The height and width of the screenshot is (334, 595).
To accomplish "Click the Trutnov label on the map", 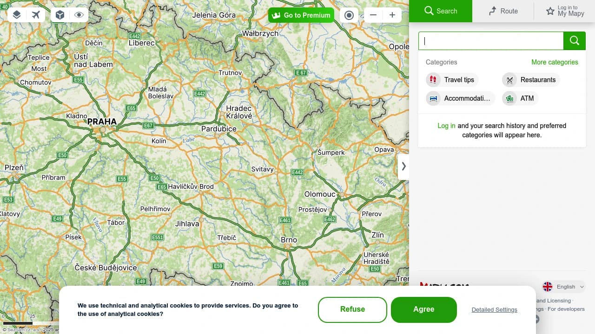I will (231, 73).
